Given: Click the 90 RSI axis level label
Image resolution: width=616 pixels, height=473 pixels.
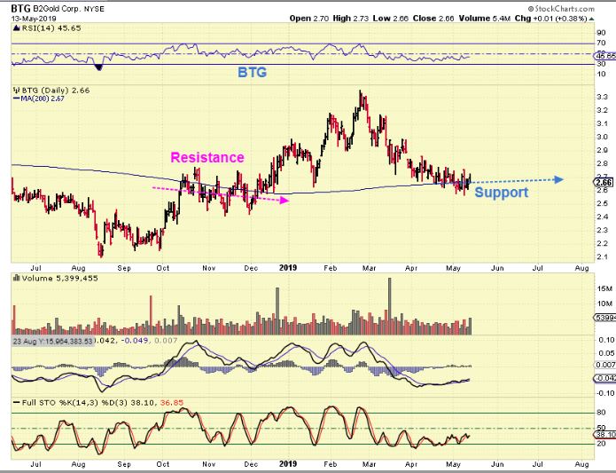Looking at the screenshot, I should click(601, 33).
